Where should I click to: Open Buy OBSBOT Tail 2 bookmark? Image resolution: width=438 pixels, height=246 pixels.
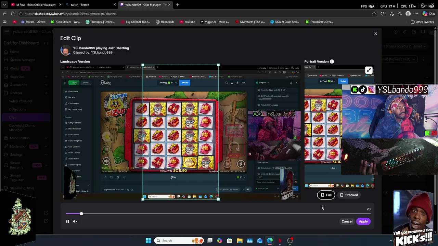click(136, 22)
